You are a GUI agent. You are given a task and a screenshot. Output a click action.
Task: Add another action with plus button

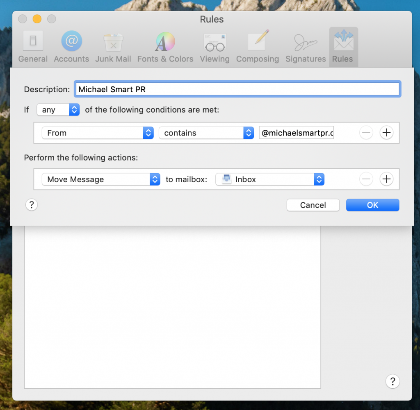click(x=386, y=179)
